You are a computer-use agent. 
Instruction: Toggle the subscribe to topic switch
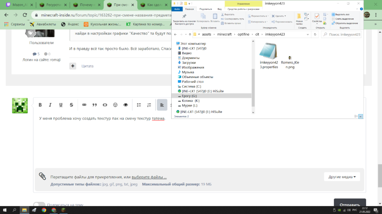tap(39, 204)
